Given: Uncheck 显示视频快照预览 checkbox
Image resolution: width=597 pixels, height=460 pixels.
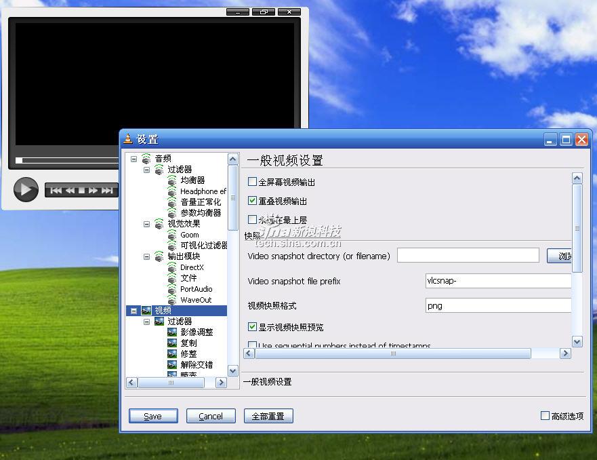Looking at the screenshot, I should click(x=252, y=326).
